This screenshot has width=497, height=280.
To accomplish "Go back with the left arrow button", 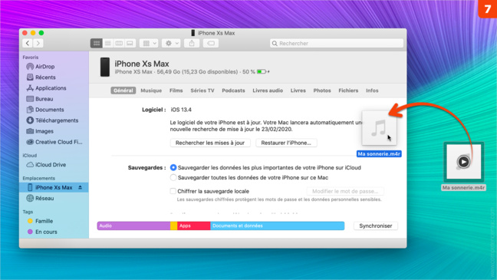I will 28,43.
